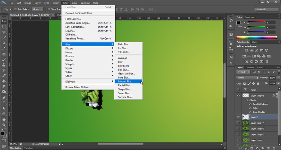Hide the Layer 2 layer
Image resolution: width=281 pixels, height=150 pixels.
[238, 117]
